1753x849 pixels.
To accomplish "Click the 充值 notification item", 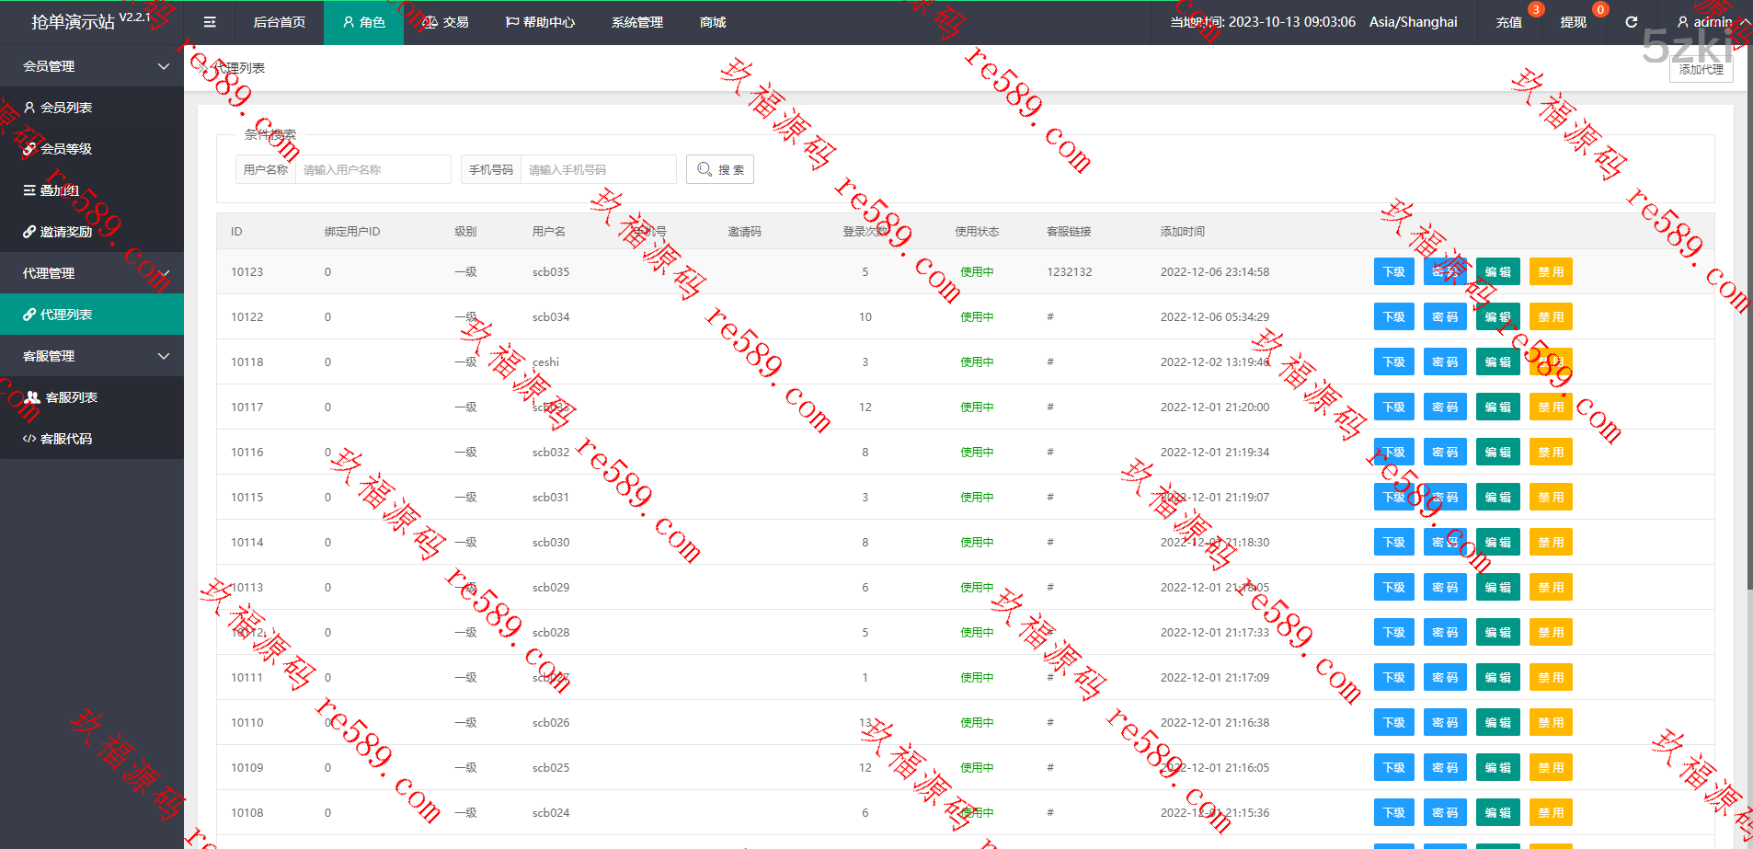I will tap(1508, 22).
